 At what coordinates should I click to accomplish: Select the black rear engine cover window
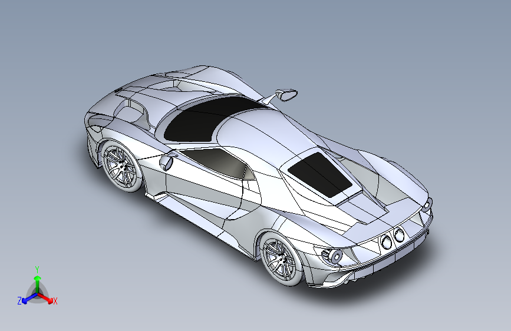coord(320,174)
